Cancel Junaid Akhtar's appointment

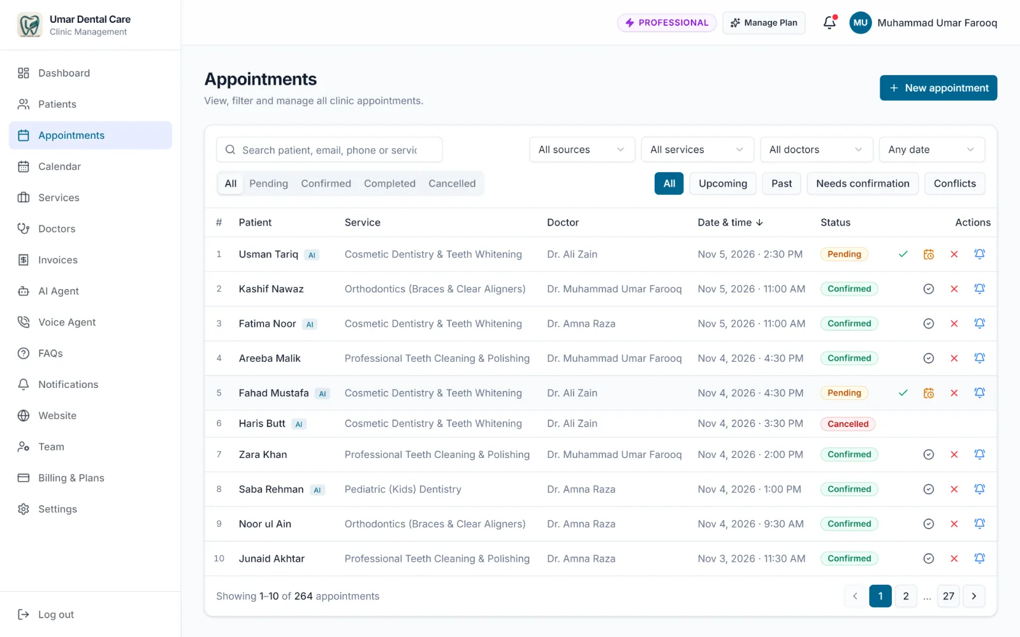point(954,559)
